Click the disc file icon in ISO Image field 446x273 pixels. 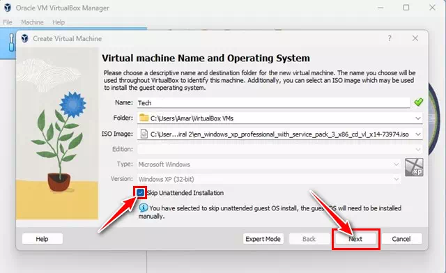(x=144, y=134)
